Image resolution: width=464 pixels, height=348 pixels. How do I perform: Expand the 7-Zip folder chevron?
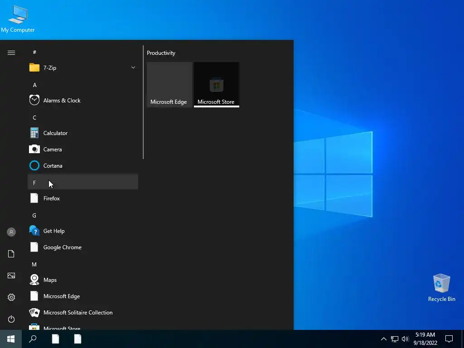point(133,68)
